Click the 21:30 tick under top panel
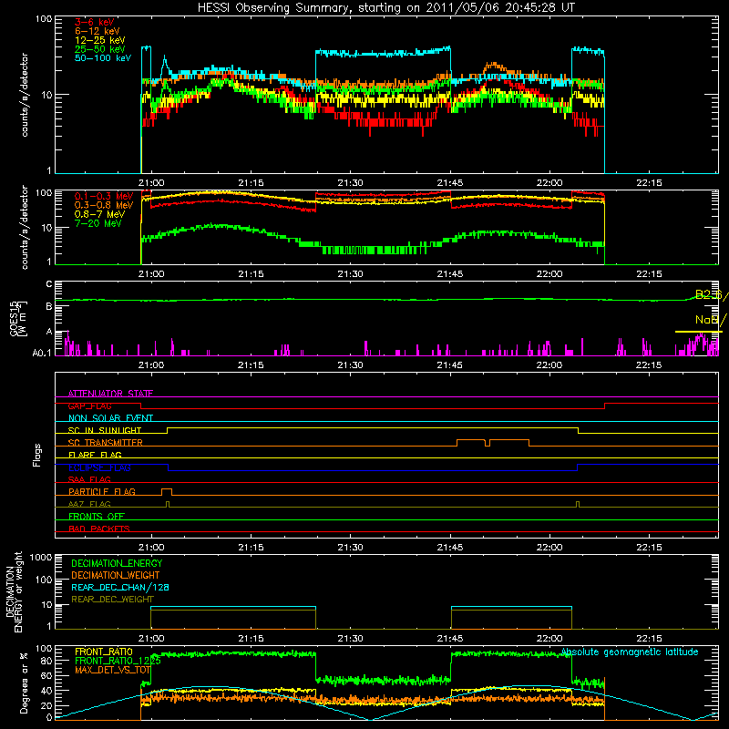This screenshot has height=729, width=729. (350, 183)
